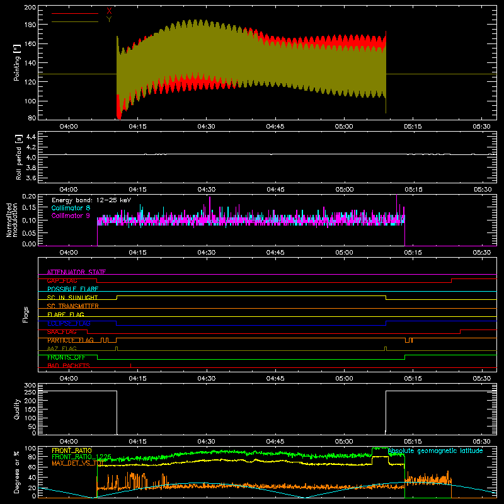Image resolution: width=504 pixels, height=504 pixels.
Task: Click the "200" tick in the Pointing panel
Action: (30, 8)
